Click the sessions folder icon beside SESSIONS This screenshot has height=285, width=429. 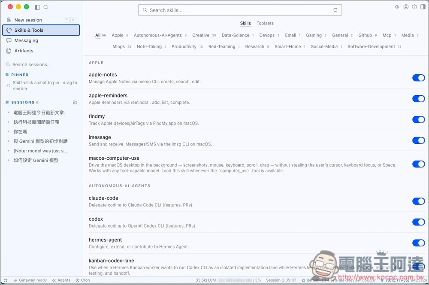(75, 103)
